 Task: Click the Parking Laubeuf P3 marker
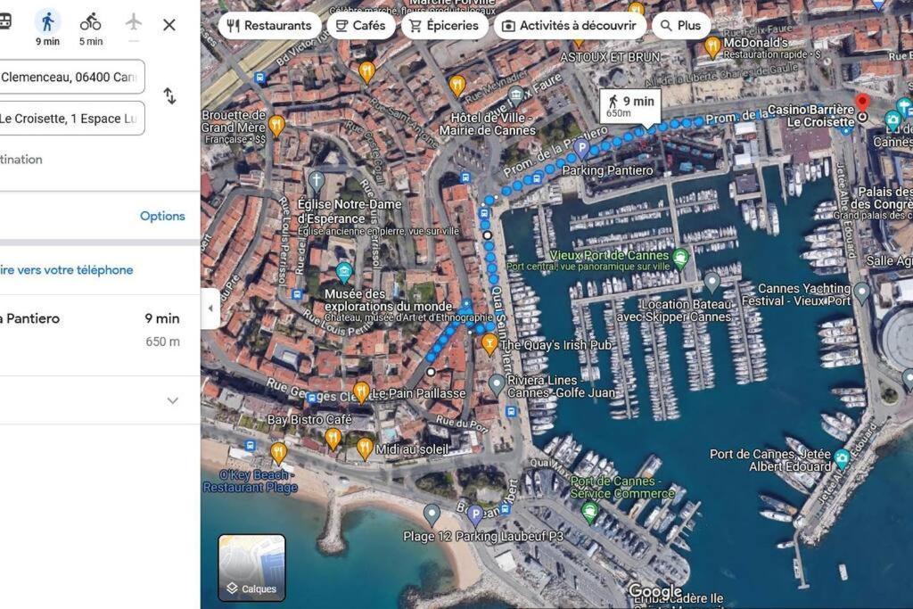476,514
